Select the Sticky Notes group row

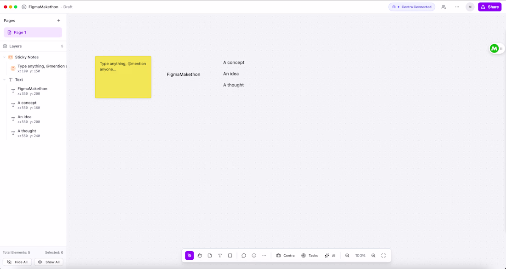(x=33, y=57)
